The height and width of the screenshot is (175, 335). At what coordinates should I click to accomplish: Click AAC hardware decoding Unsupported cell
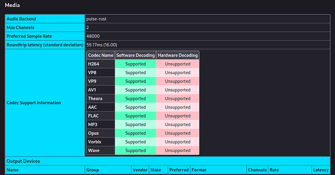[x=178, y=107]
